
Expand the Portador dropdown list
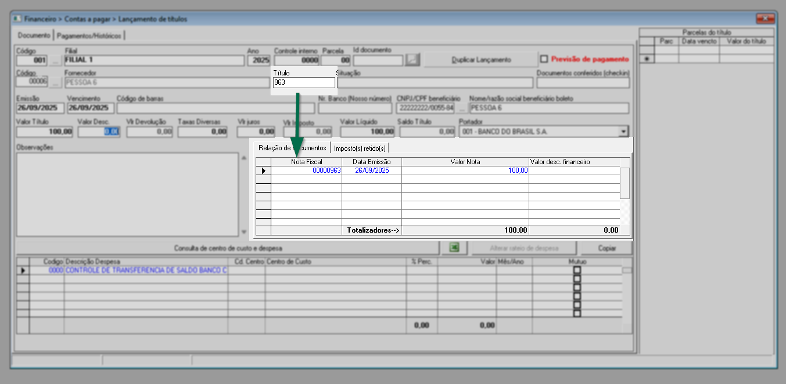tap(623, 132)
